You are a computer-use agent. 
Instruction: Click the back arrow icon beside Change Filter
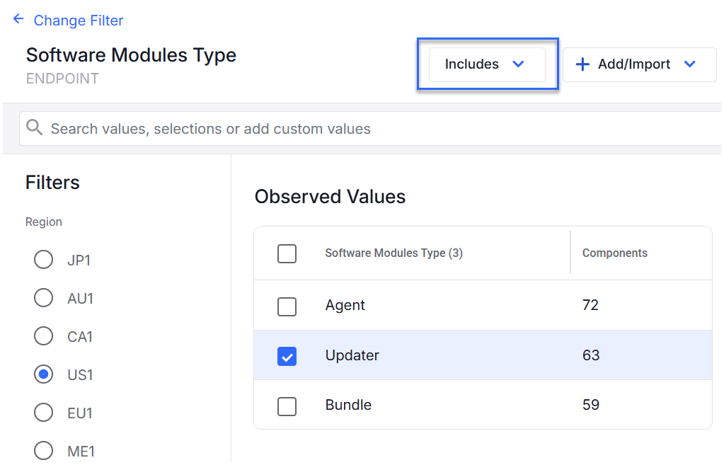tap(18, 19)
